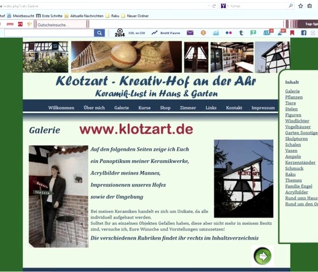Click the Klotzart house at dusk photo
Viewport: 318px width, 272px height.
244,178
